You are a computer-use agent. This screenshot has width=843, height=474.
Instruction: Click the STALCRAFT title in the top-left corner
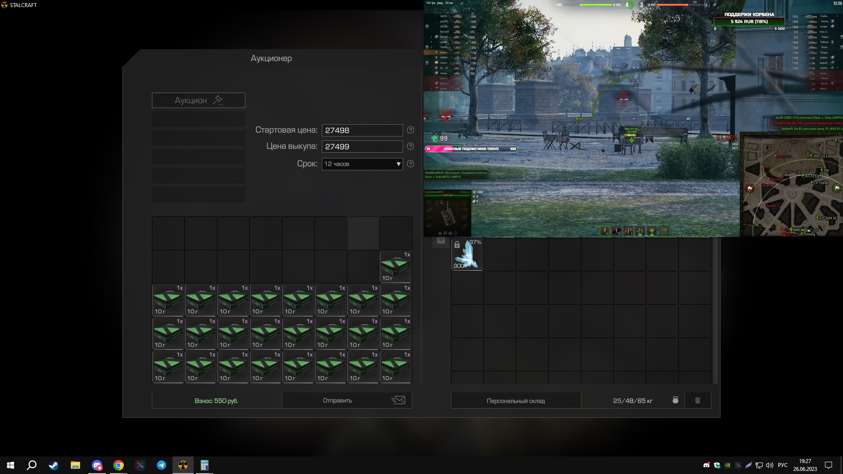tap(23, 5)
